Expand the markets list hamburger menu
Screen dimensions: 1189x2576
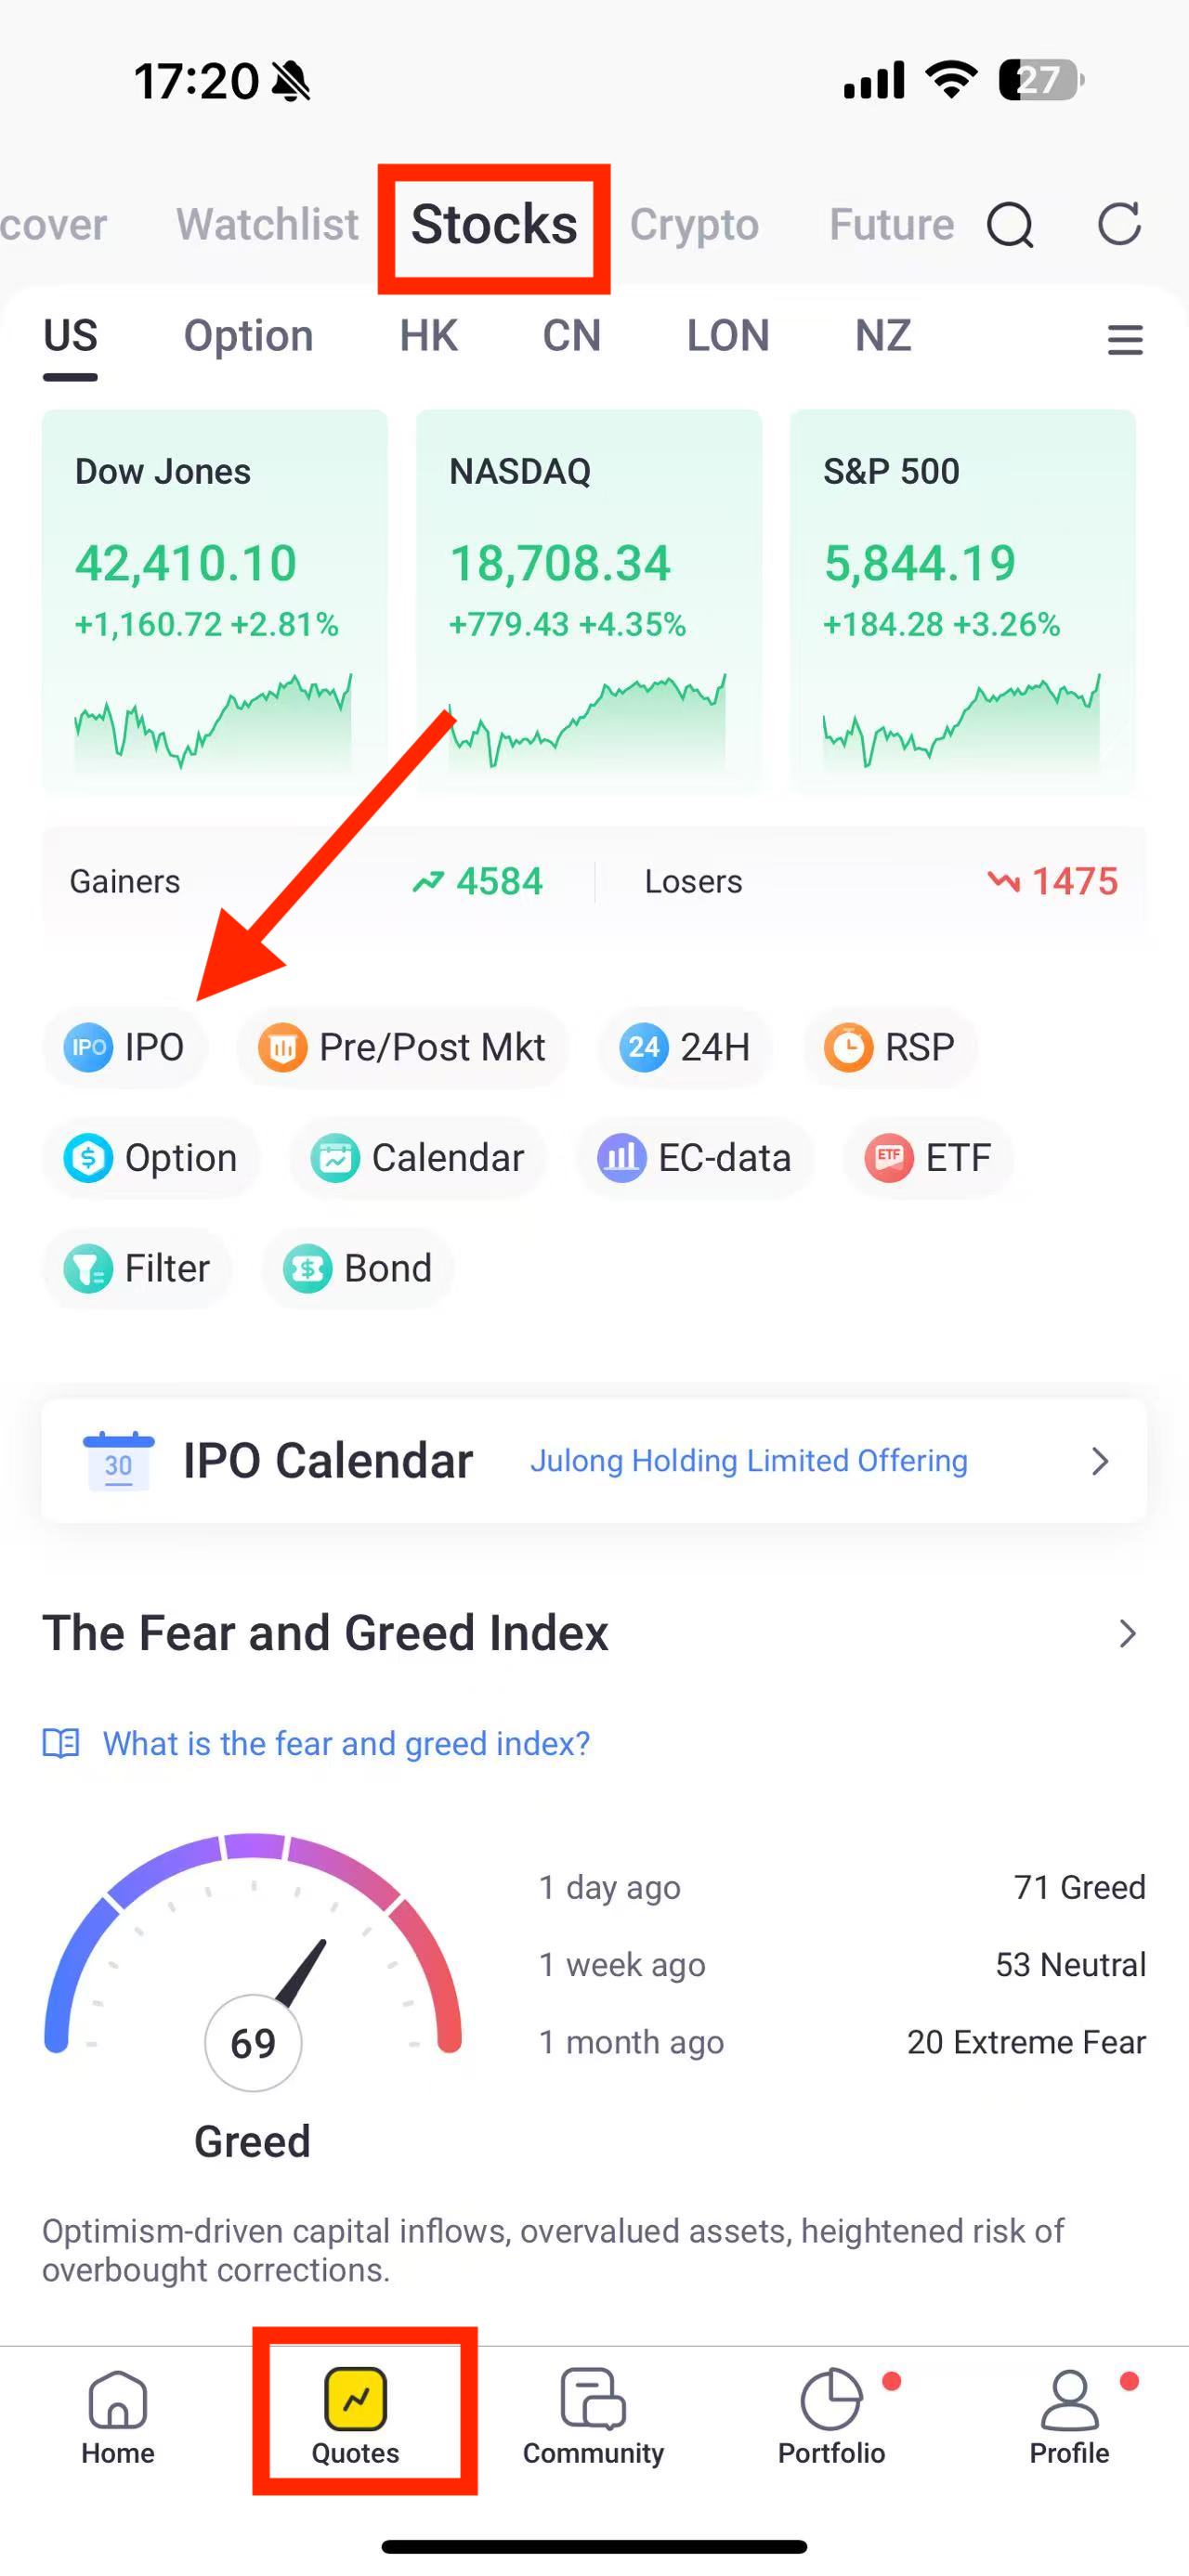(1125, 339)
